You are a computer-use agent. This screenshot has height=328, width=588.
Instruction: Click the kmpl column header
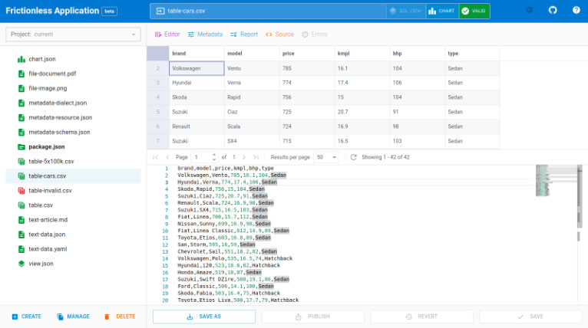362,54
